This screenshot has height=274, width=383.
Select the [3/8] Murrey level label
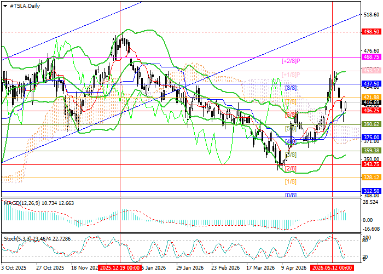[291, 155]
